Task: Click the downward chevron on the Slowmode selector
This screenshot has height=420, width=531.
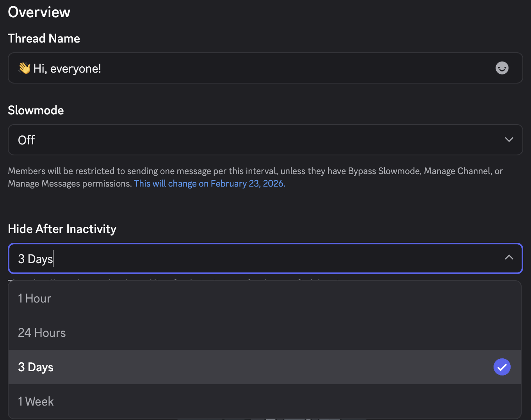Action: (x=509, y=139)
